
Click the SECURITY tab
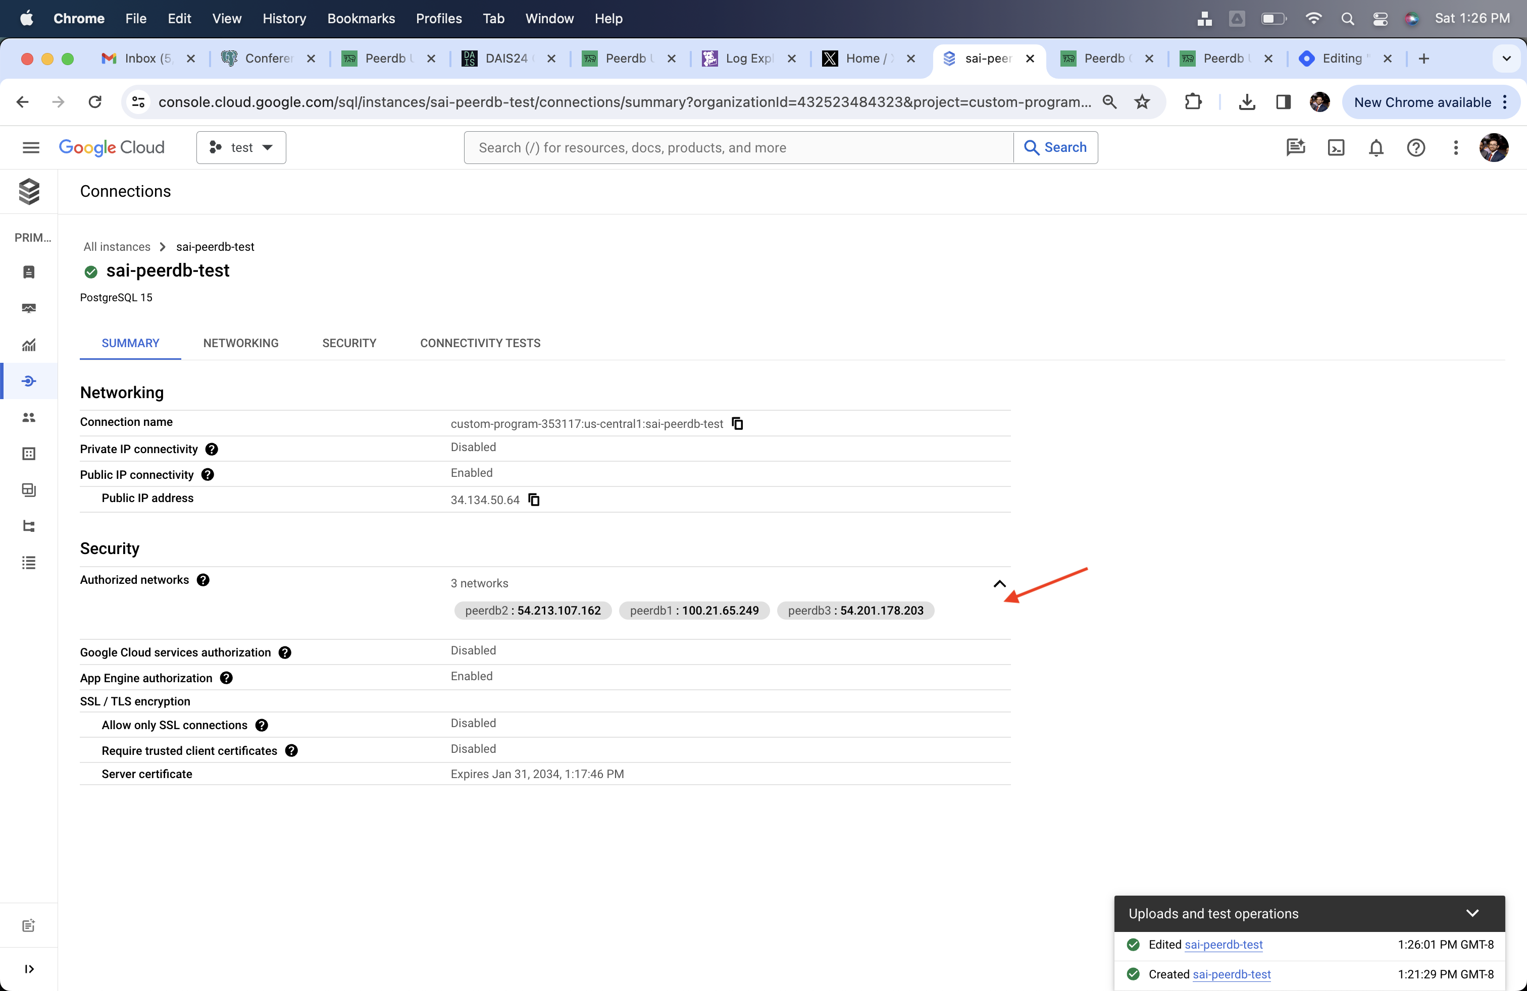pos(348,343)
